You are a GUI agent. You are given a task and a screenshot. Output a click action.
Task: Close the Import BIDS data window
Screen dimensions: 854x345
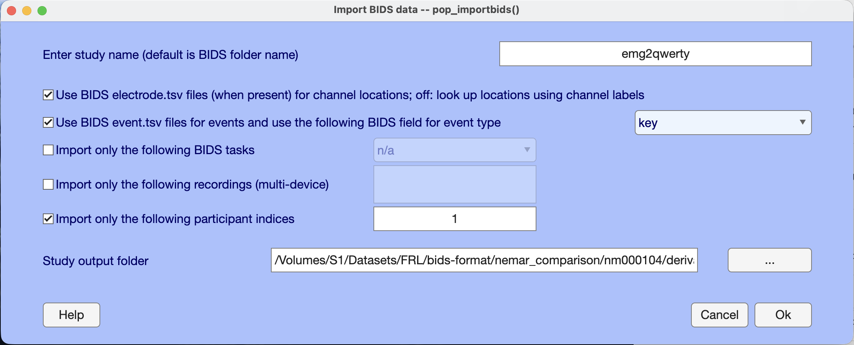coord(11,11)
